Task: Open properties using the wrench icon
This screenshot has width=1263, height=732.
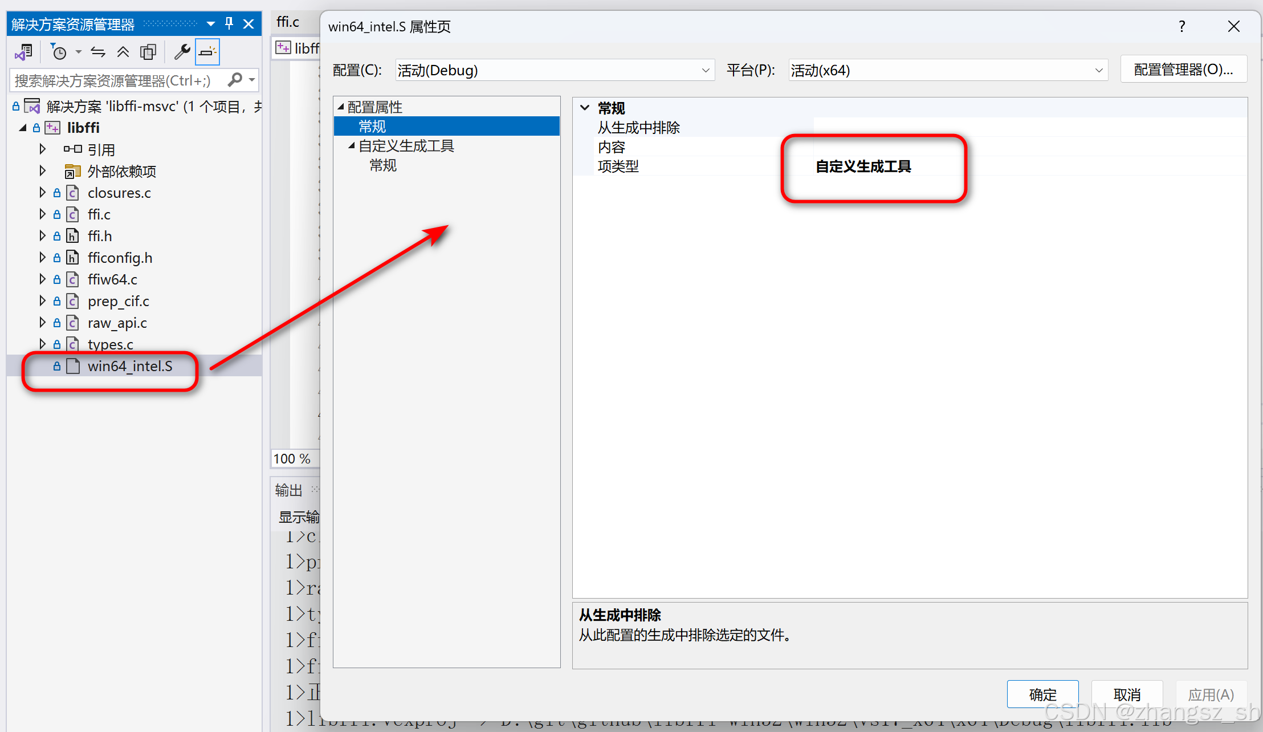Action: [181, 52]
